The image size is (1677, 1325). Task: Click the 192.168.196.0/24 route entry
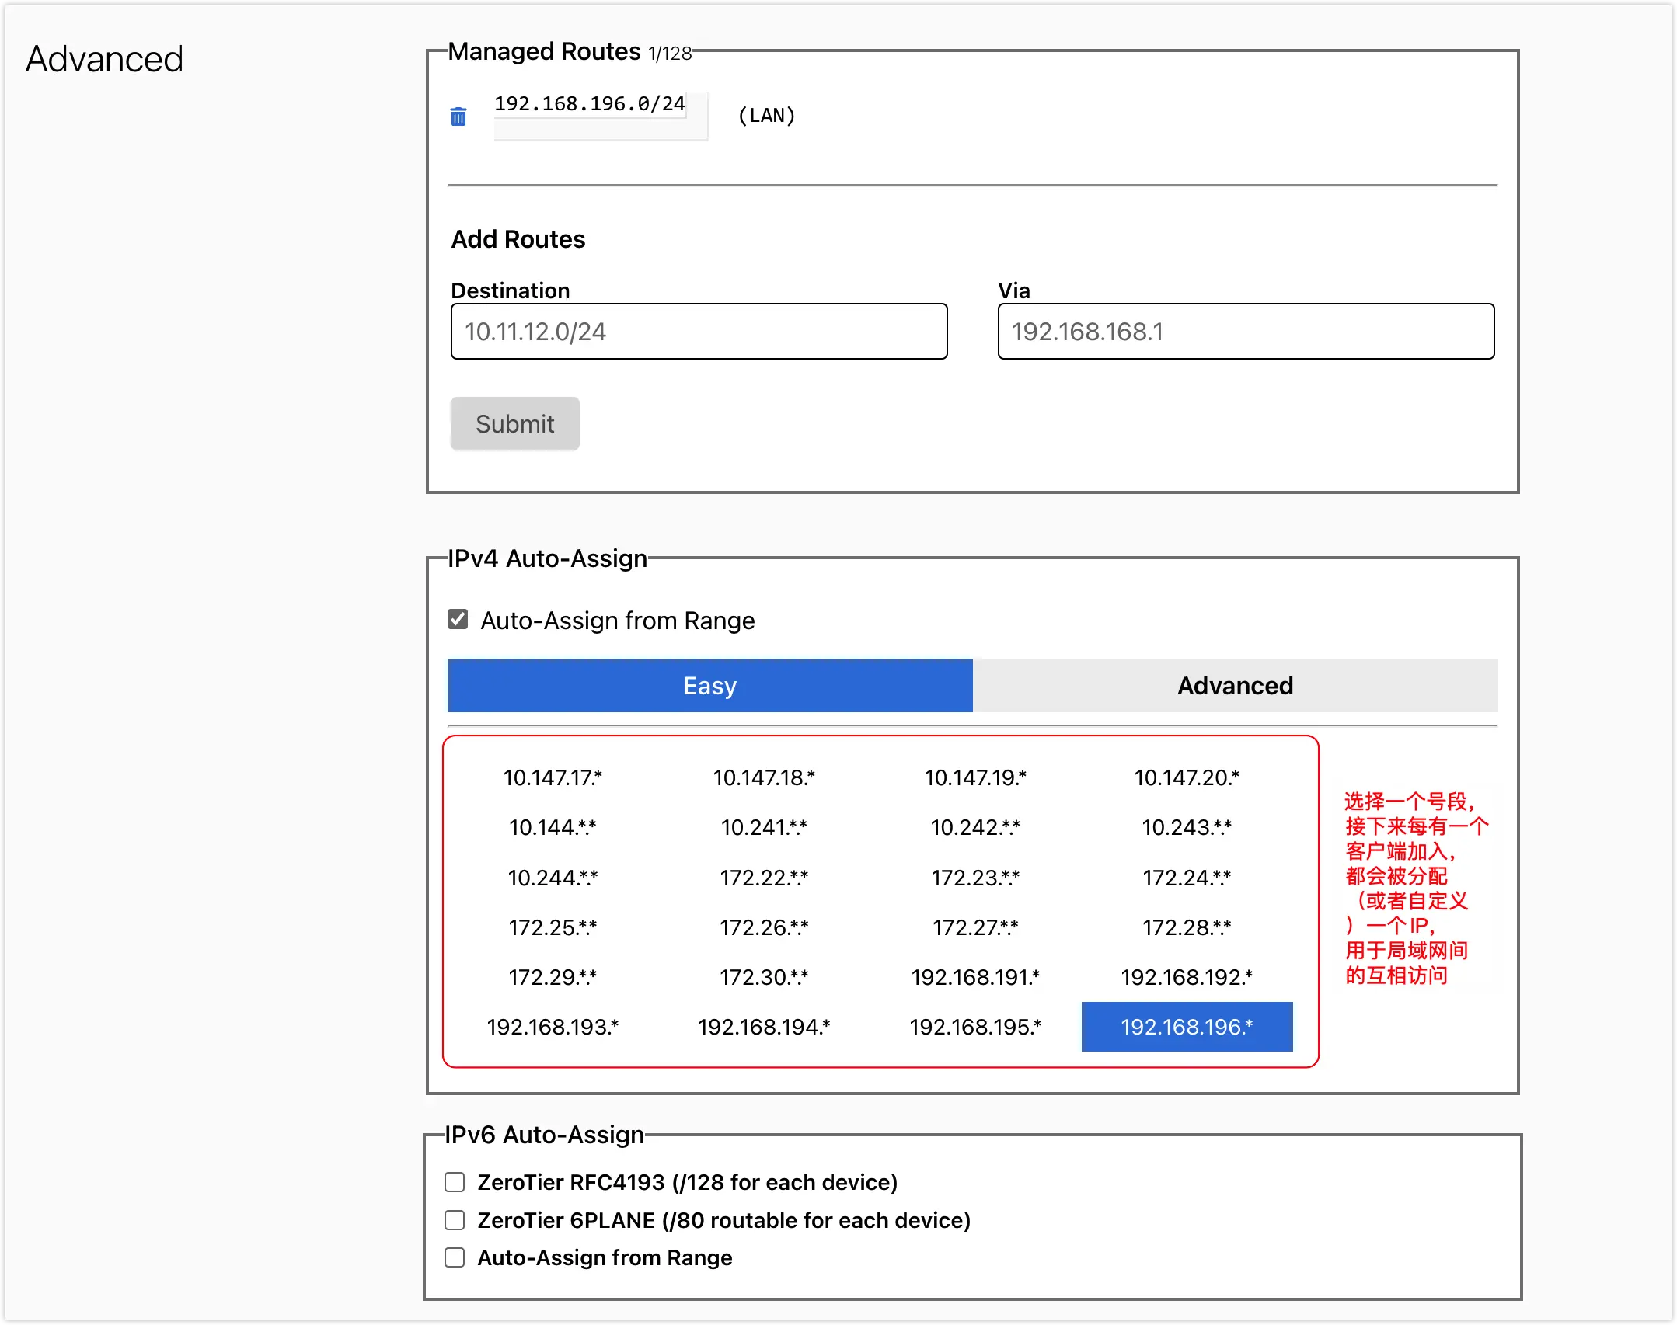coord(590,104)
